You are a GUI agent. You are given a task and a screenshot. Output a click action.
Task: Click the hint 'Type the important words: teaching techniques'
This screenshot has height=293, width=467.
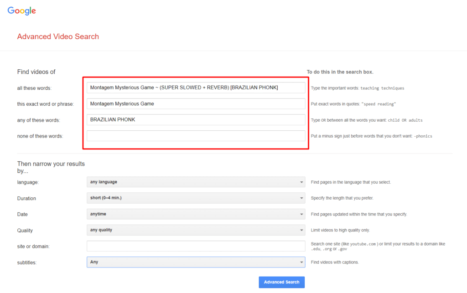tap(358, 88)
